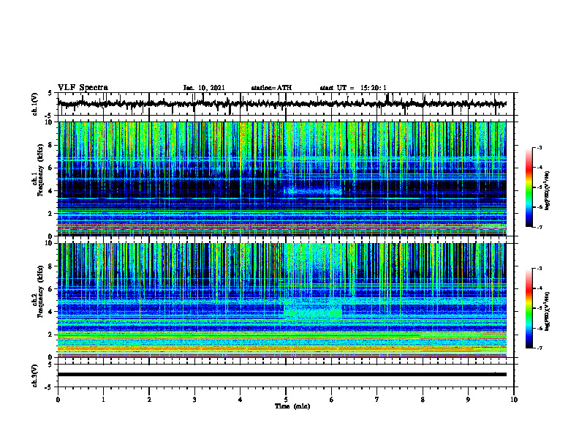The image size is (579, 448).
Task: Select ch.2 Frequency (kHz) axis label
Action: (x=38, y=291)
